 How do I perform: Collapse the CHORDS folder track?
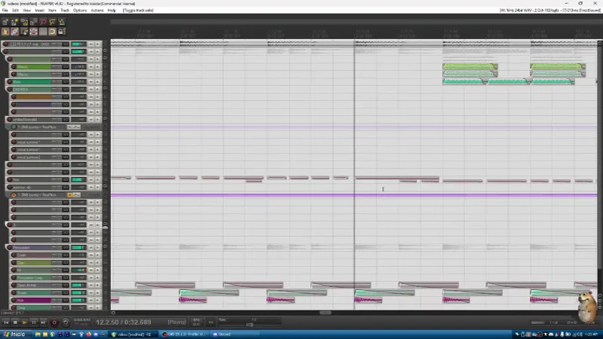pyautogui.click(x=105, y=89)
